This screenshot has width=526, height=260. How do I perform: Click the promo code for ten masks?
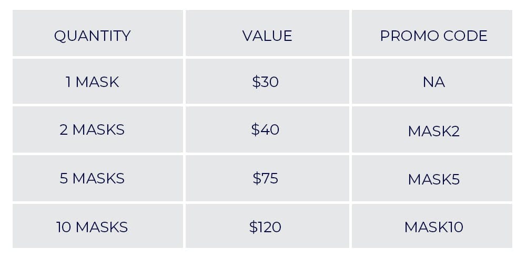433,227
